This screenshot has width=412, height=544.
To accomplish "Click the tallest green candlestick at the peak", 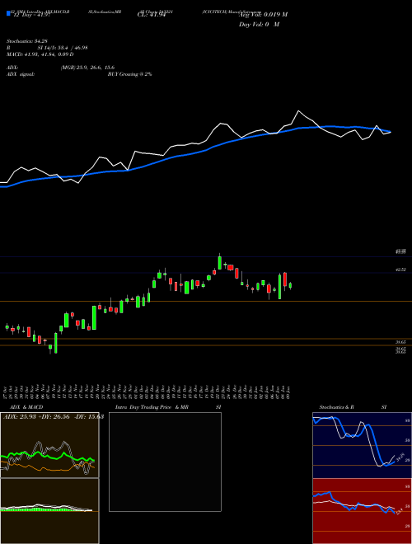I will pyautogui.click(x=219, y=263).
